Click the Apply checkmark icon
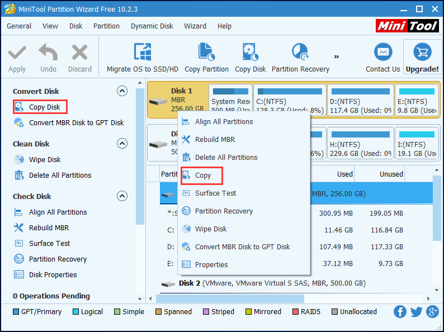Viewport: 444px width, 332px height. tap(17, 53)
